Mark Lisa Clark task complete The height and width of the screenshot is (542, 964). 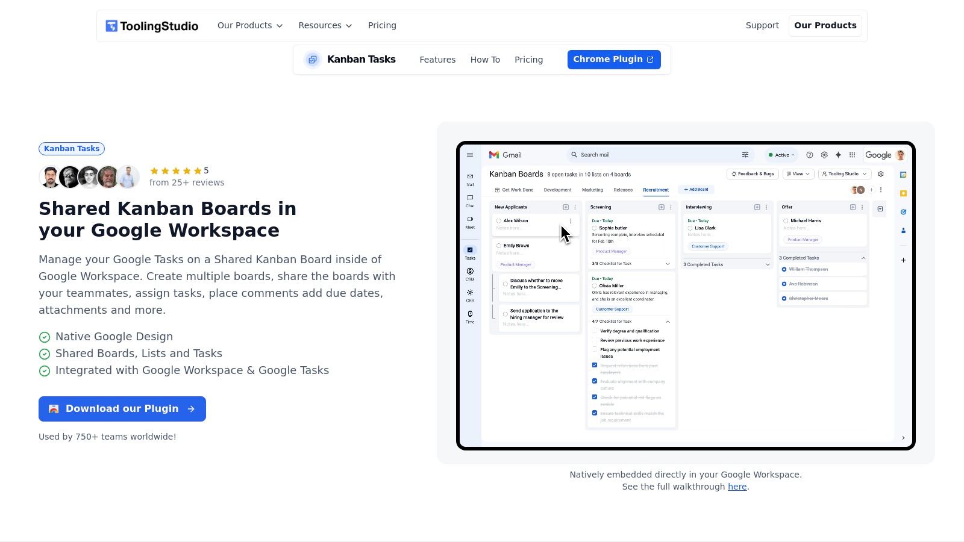tap(690, 228)
